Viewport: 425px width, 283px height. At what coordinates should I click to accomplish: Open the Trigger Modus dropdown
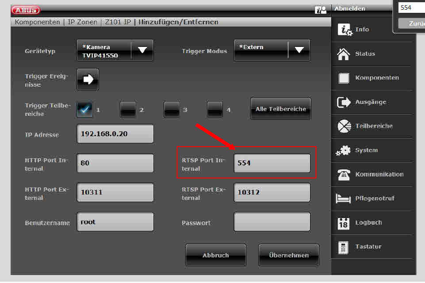pos(299,50)
